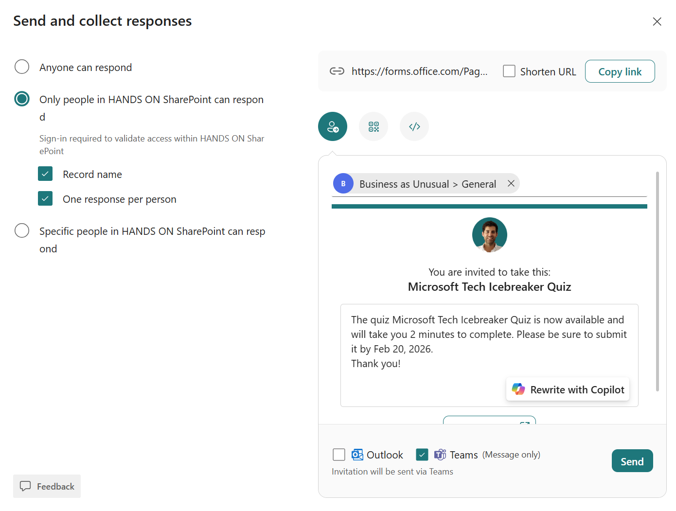Enable the Shorten URL checkbox
This screenshot has width=676, height=511.
click(x=509, y=71)
